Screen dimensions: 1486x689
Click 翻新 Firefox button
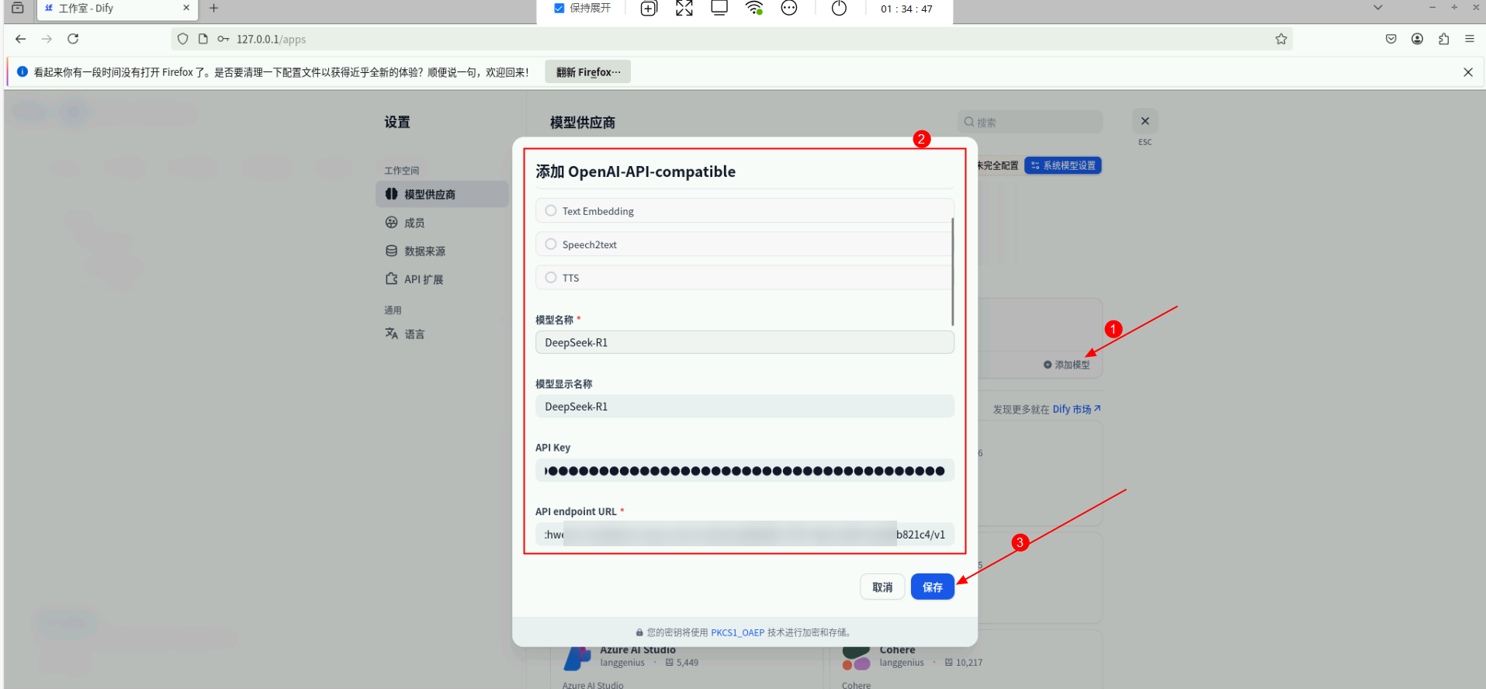click(x=587, y=72)
